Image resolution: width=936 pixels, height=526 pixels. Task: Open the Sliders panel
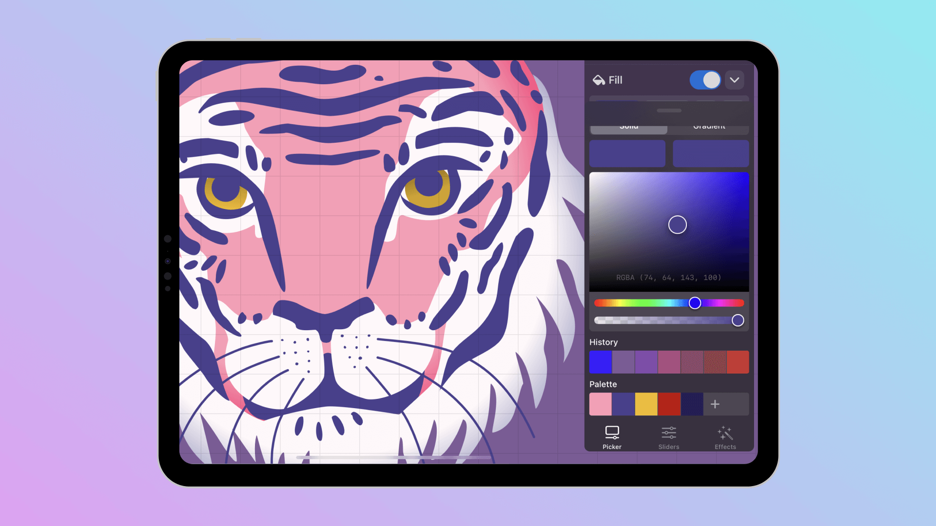pos(668,437)
